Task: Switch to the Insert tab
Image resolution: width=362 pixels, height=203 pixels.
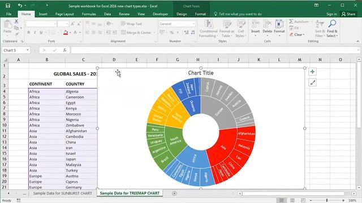Action: point(43,14)
